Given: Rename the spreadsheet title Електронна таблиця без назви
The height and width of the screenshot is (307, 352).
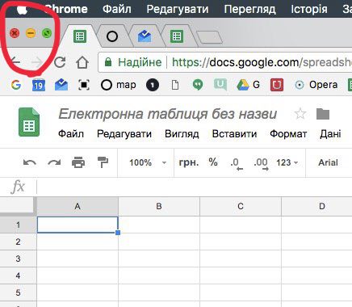Looking at the screenshot, I should tap(168, 114).
